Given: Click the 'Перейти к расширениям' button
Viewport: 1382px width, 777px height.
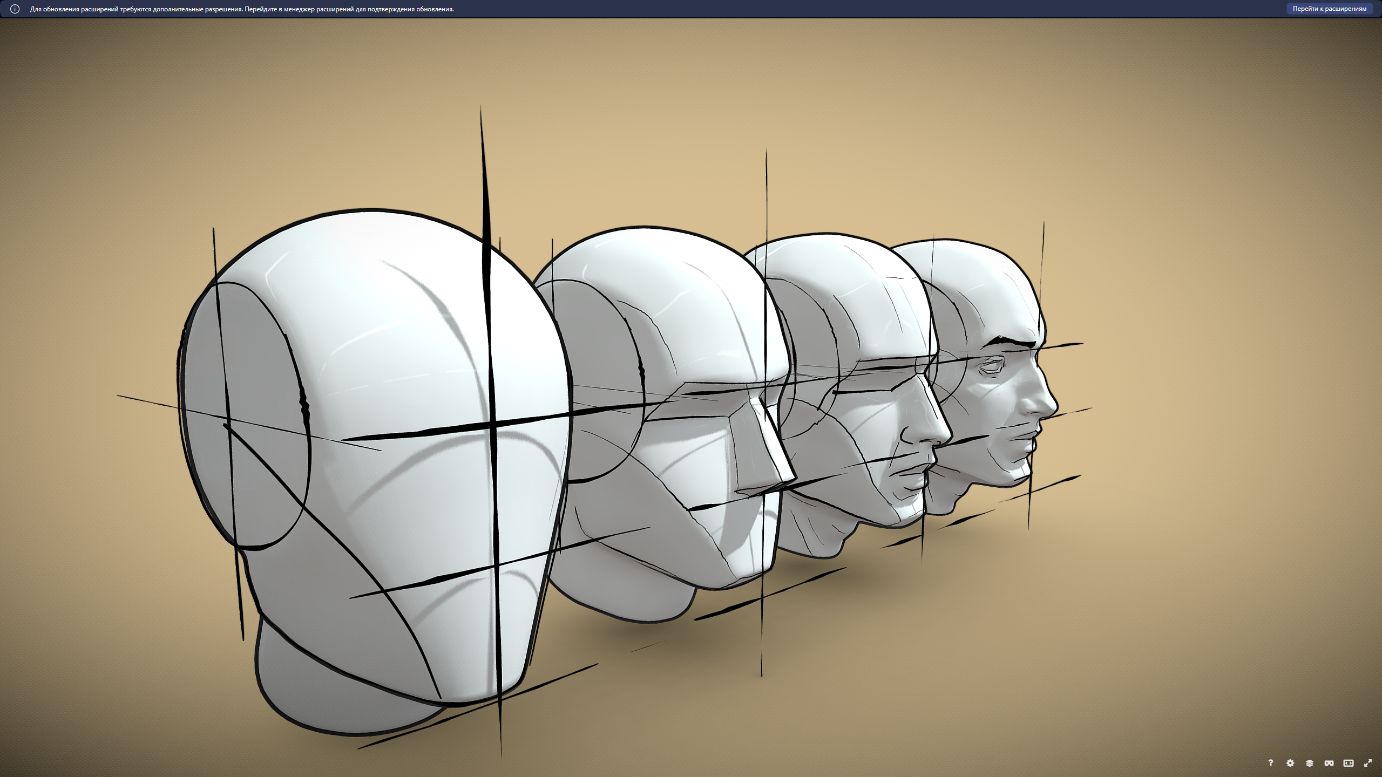Looking at the screenshot, I should tap(1329, 9).
